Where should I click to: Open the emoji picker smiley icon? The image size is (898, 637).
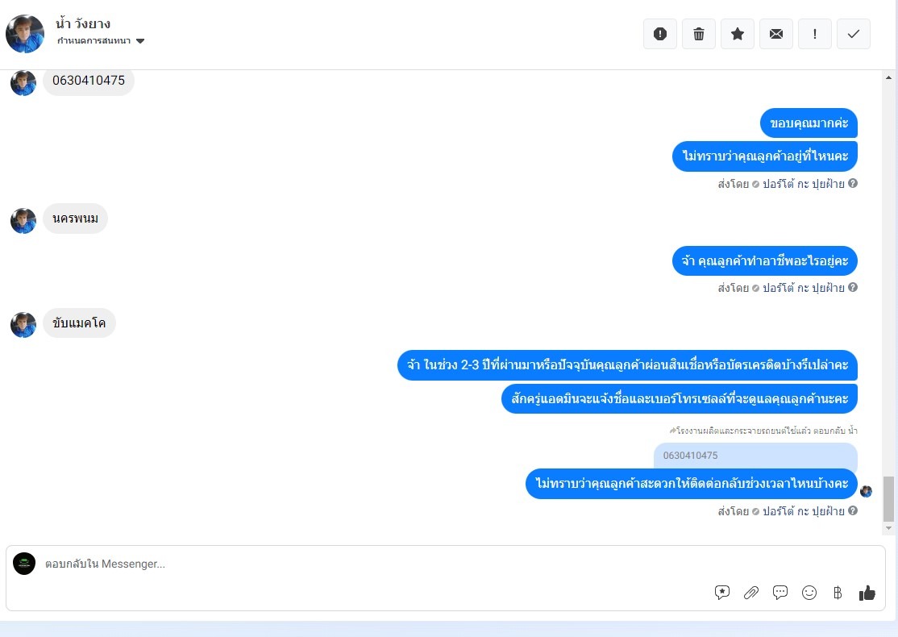(809, 593)
